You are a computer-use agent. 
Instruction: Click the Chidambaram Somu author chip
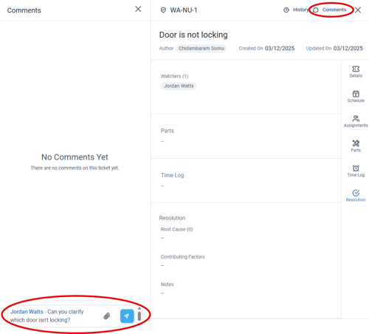click(201, 48)
